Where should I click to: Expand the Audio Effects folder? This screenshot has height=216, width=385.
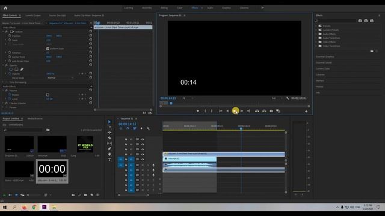click(316, 34)
